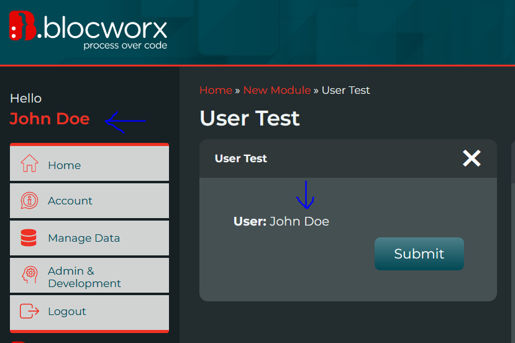Select Manage Data in the sidebar

coord(89,238)
